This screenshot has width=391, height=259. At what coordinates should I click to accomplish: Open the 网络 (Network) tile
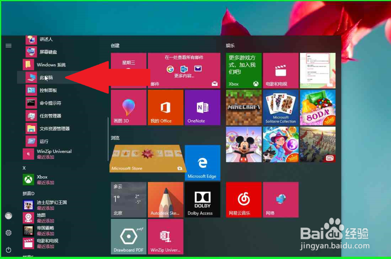tap(280, 200)
